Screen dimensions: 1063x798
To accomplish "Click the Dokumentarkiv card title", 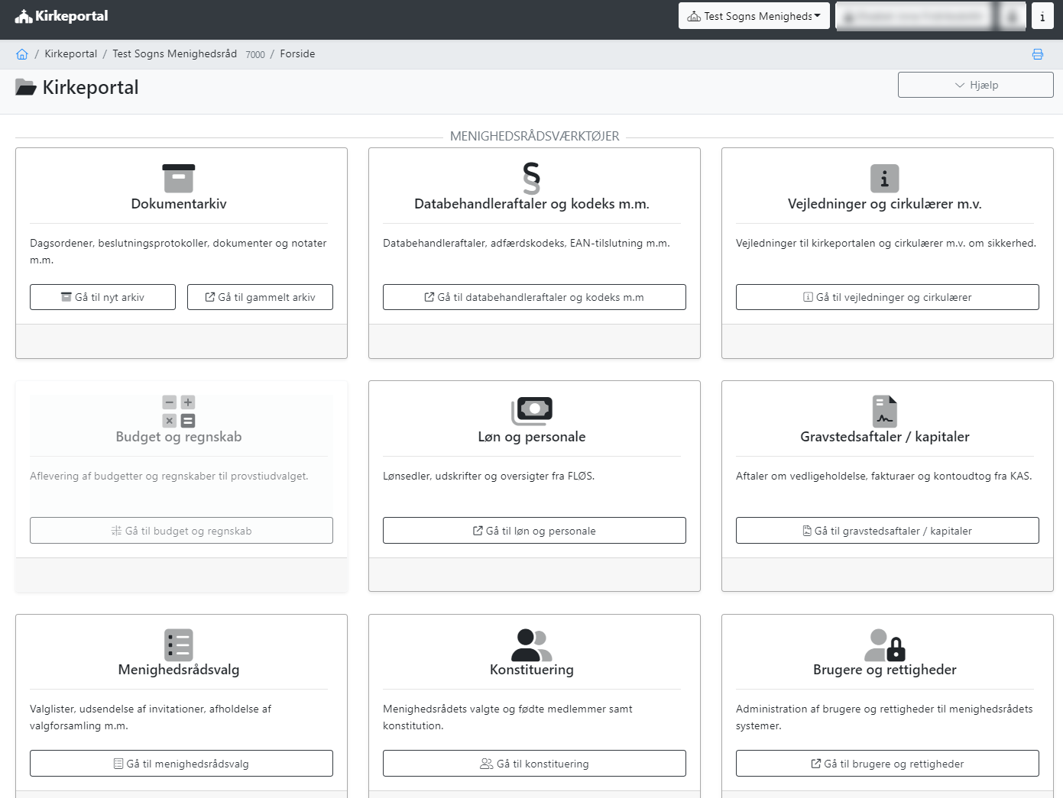I will coord(179,204).
